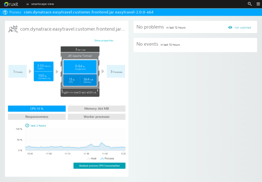
Task: Toggle the Host legend entry
Action: (92, 159)
